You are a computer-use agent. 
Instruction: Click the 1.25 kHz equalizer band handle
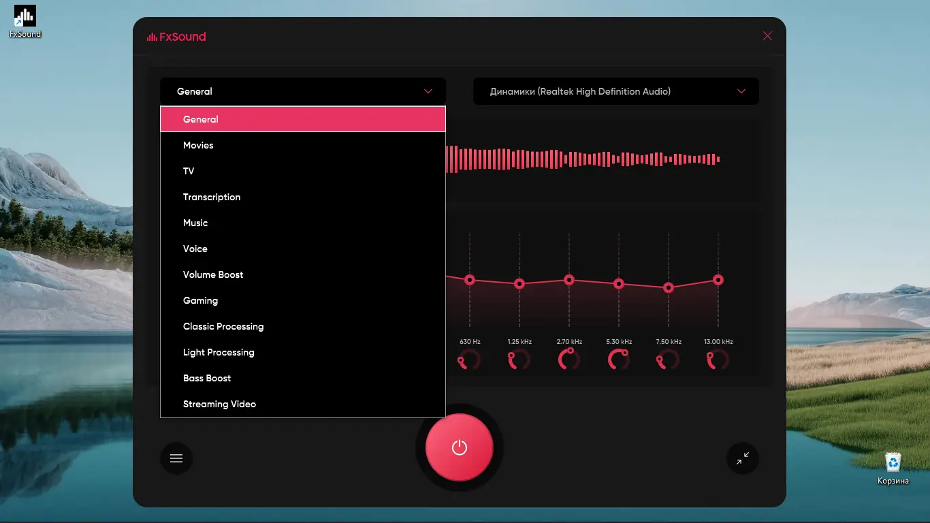coord(519,284)
